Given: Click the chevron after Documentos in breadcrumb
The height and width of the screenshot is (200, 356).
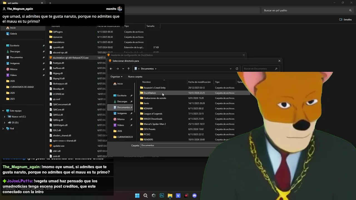Looking at the screenshot, I should tap(156, 69).
